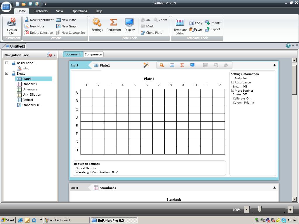Switch to the Home ribbon tab
Screen dimensions: 299x224
22,11
